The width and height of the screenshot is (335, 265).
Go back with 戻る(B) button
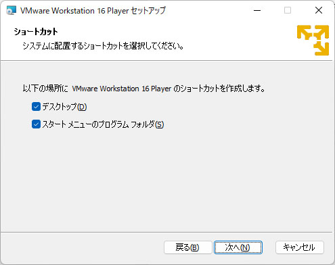188,247
